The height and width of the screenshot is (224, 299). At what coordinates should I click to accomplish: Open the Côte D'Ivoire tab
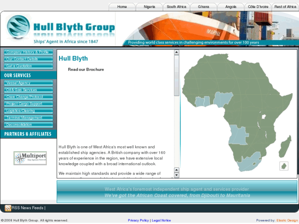(x=258, y=7)
